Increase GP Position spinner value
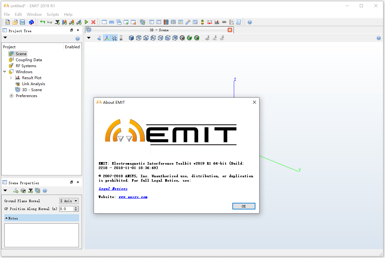Screen dimensions: 385x258 click(x=76, y=208)
